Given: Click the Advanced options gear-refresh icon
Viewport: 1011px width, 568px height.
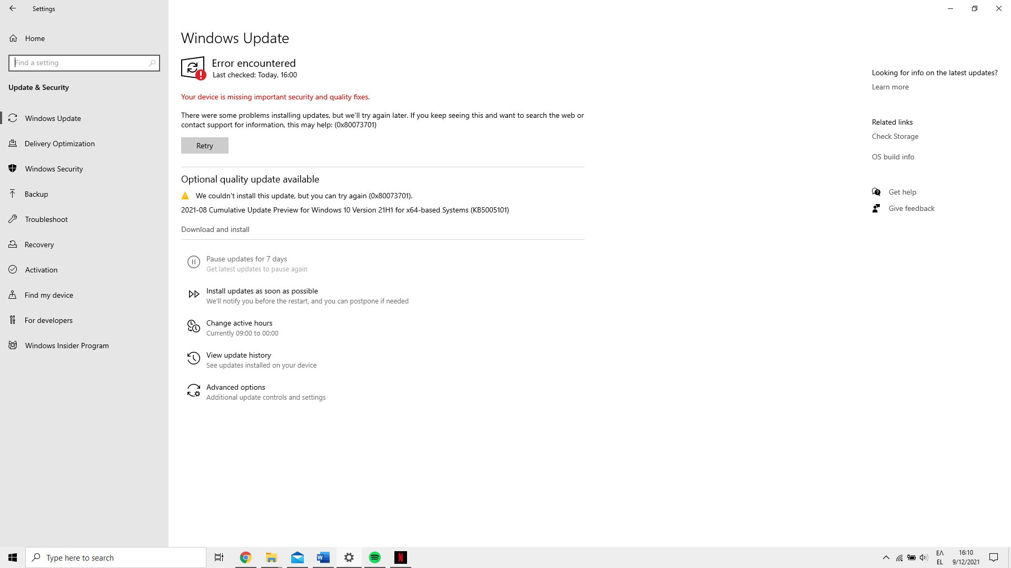Looking at the screenshot, I should [194, 390].
